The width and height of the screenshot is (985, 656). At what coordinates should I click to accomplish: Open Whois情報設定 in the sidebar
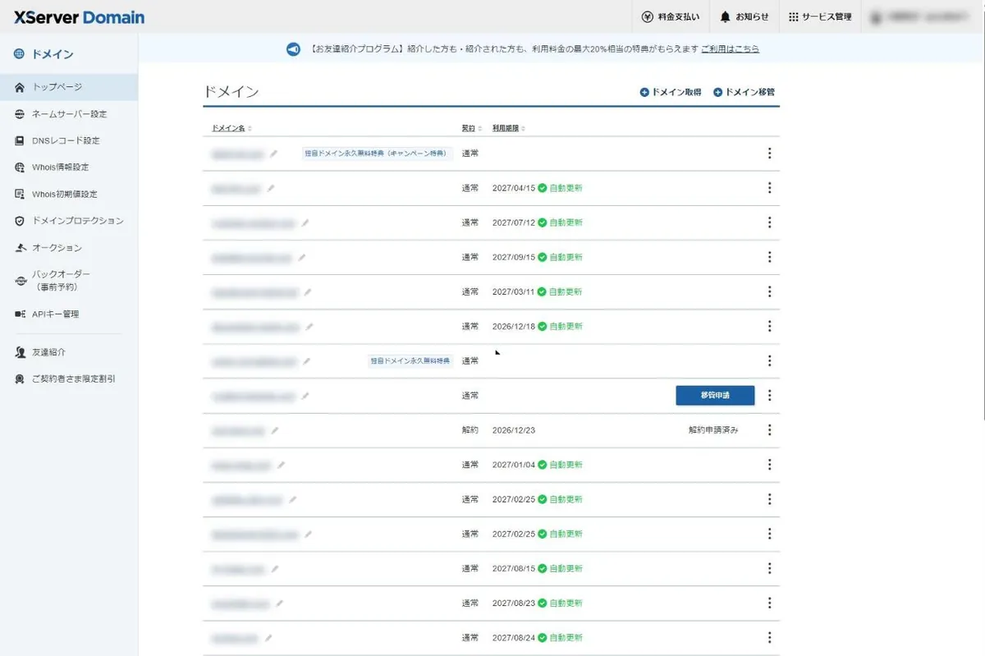pyautogui.click(x=69, y=167)
